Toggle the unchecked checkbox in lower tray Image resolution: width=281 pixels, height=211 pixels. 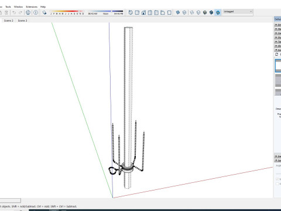coord(277,183)
